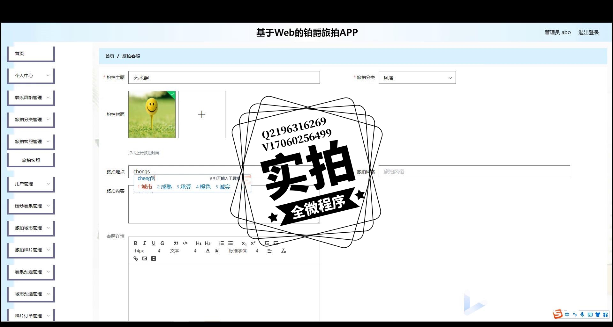Insert a blockquote in the editor
The height and width of the screenshot is (327, 613).
pos(176,243)
